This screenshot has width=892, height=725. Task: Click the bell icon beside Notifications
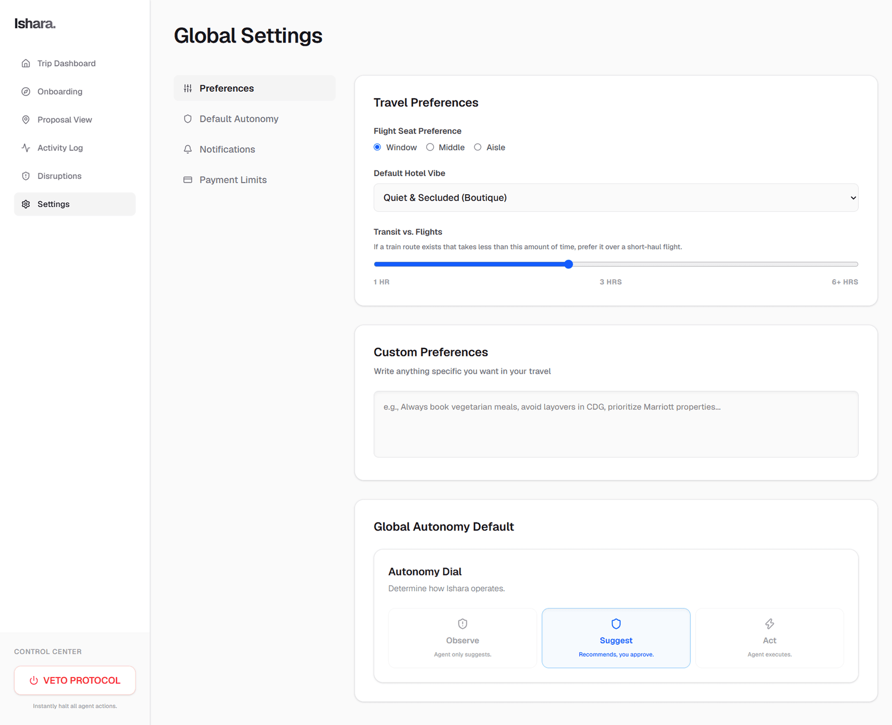188,150
